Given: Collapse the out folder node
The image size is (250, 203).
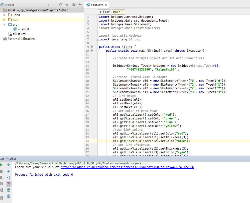Looking at the screenshot, I should (4, 20).
